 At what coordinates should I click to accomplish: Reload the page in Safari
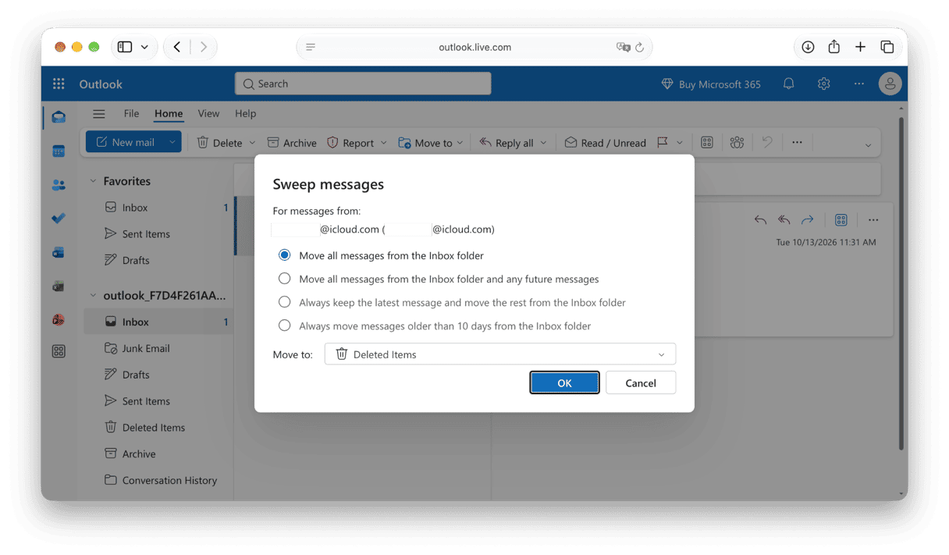coord(640,48)
